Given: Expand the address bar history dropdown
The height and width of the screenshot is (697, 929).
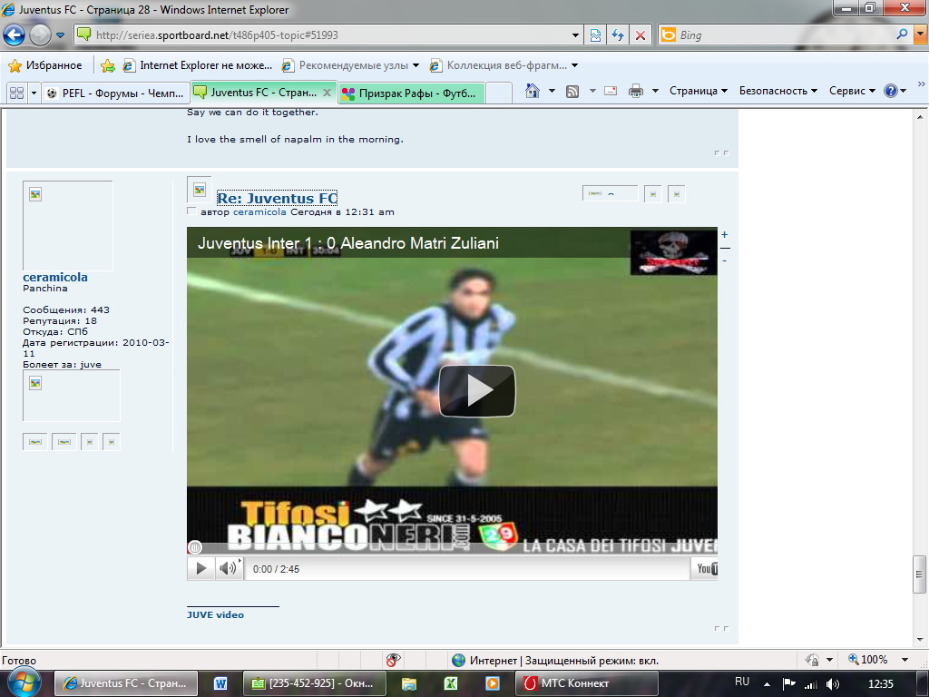Looking at the screenshot, I should 574,35.
